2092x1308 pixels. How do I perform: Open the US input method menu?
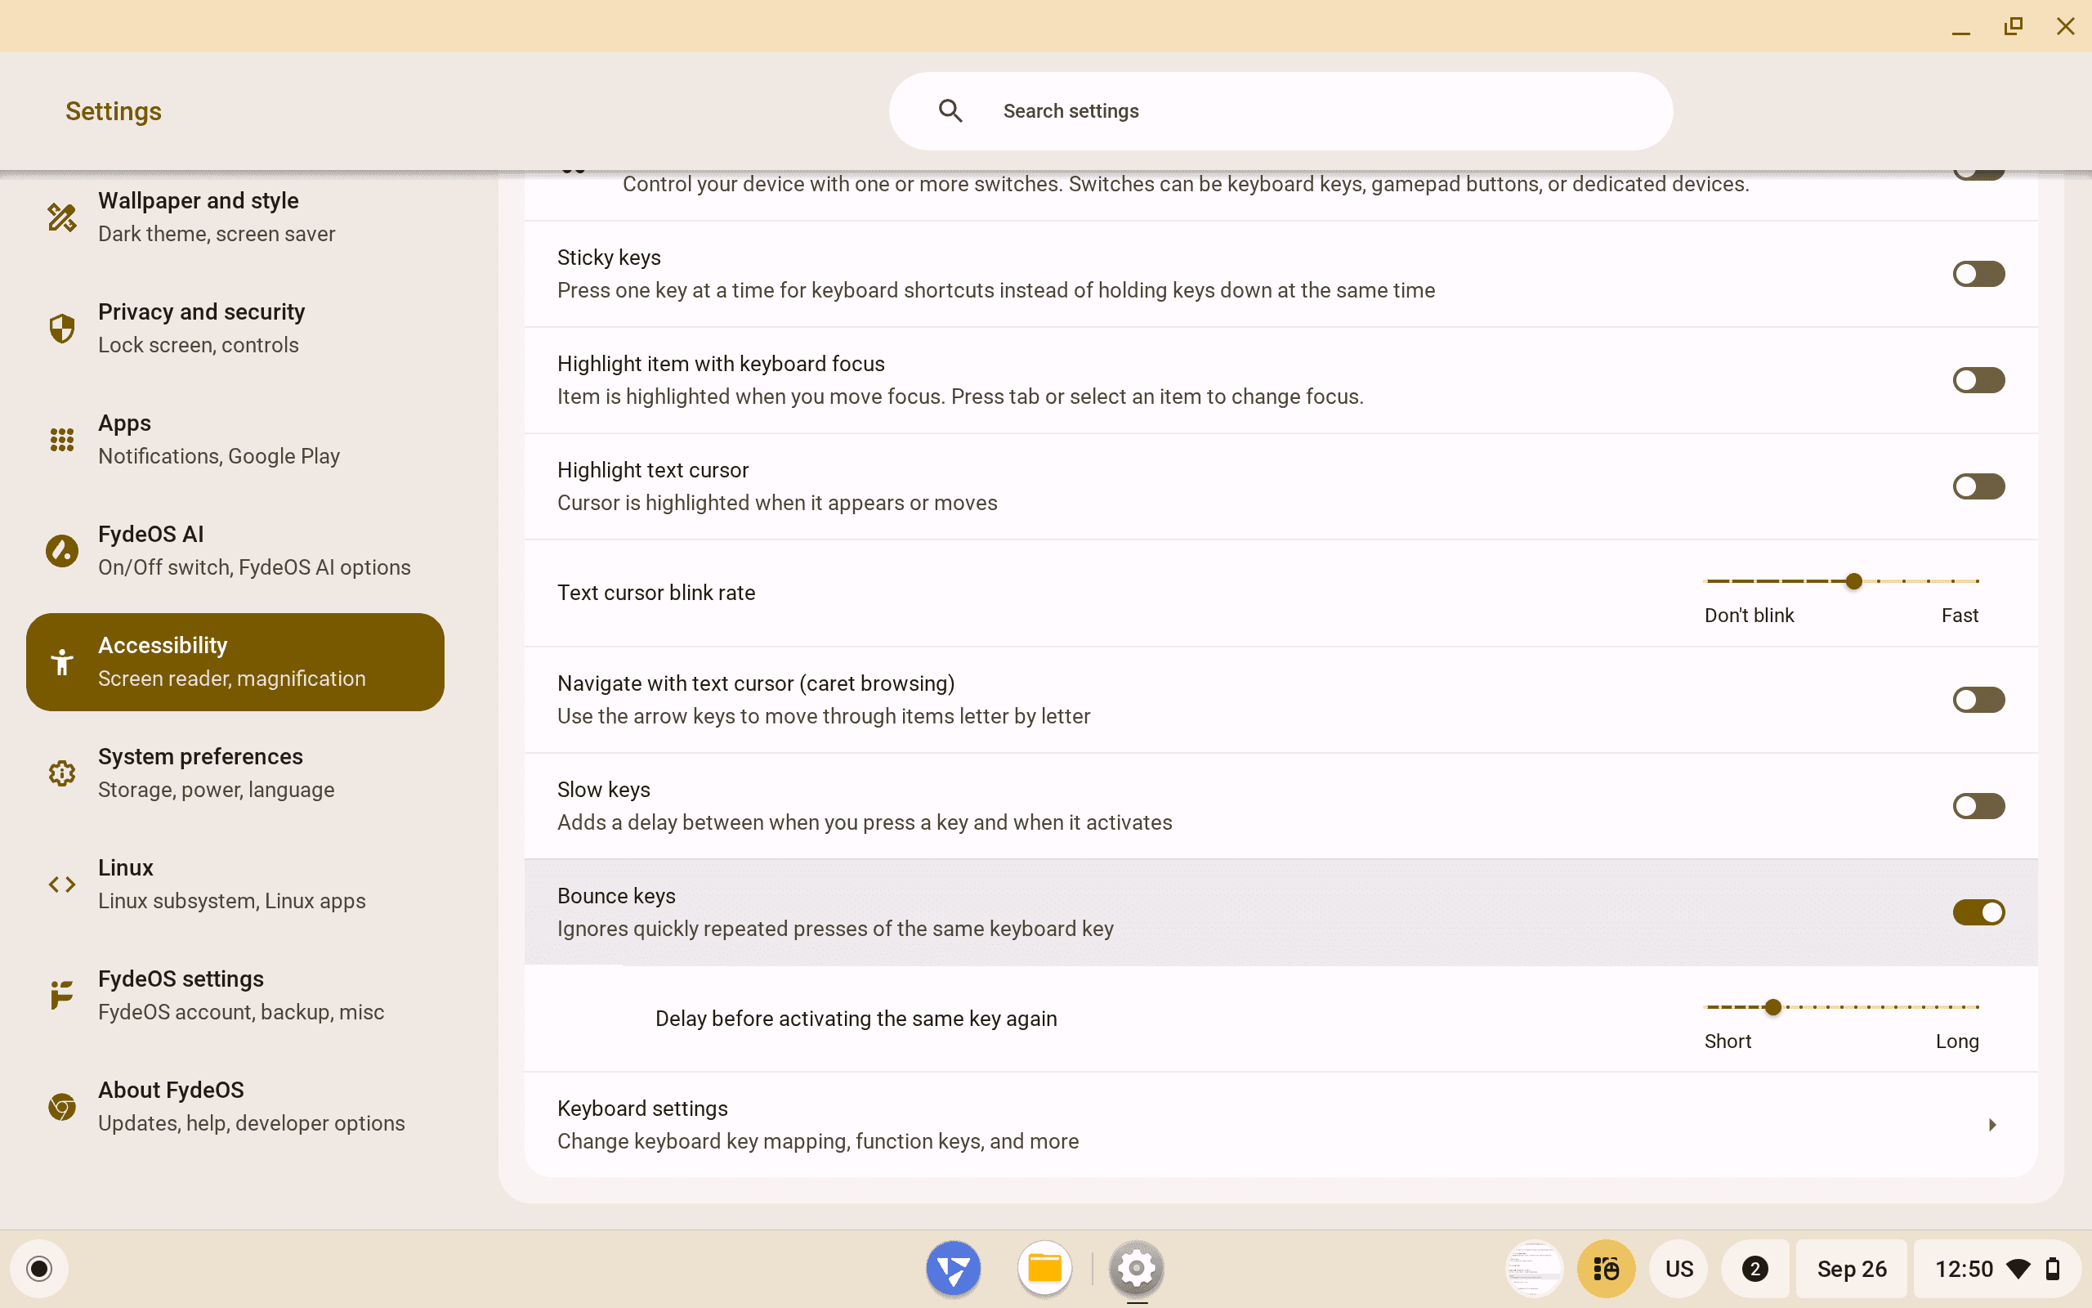1678,1268
